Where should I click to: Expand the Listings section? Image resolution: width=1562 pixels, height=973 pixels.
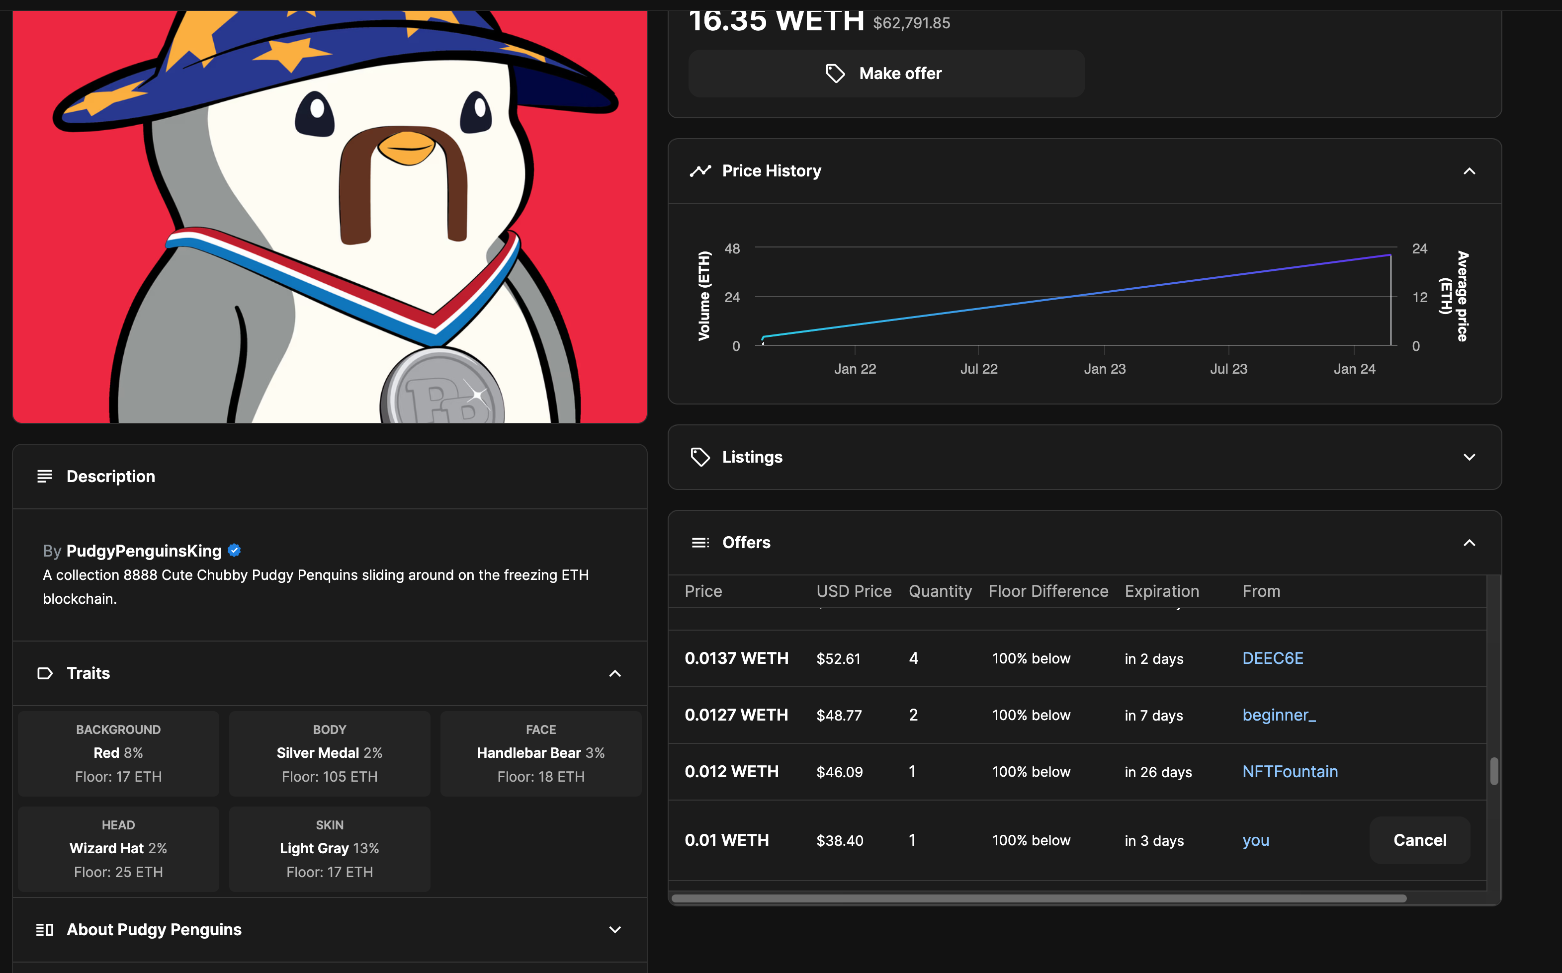click(1469, 457)
